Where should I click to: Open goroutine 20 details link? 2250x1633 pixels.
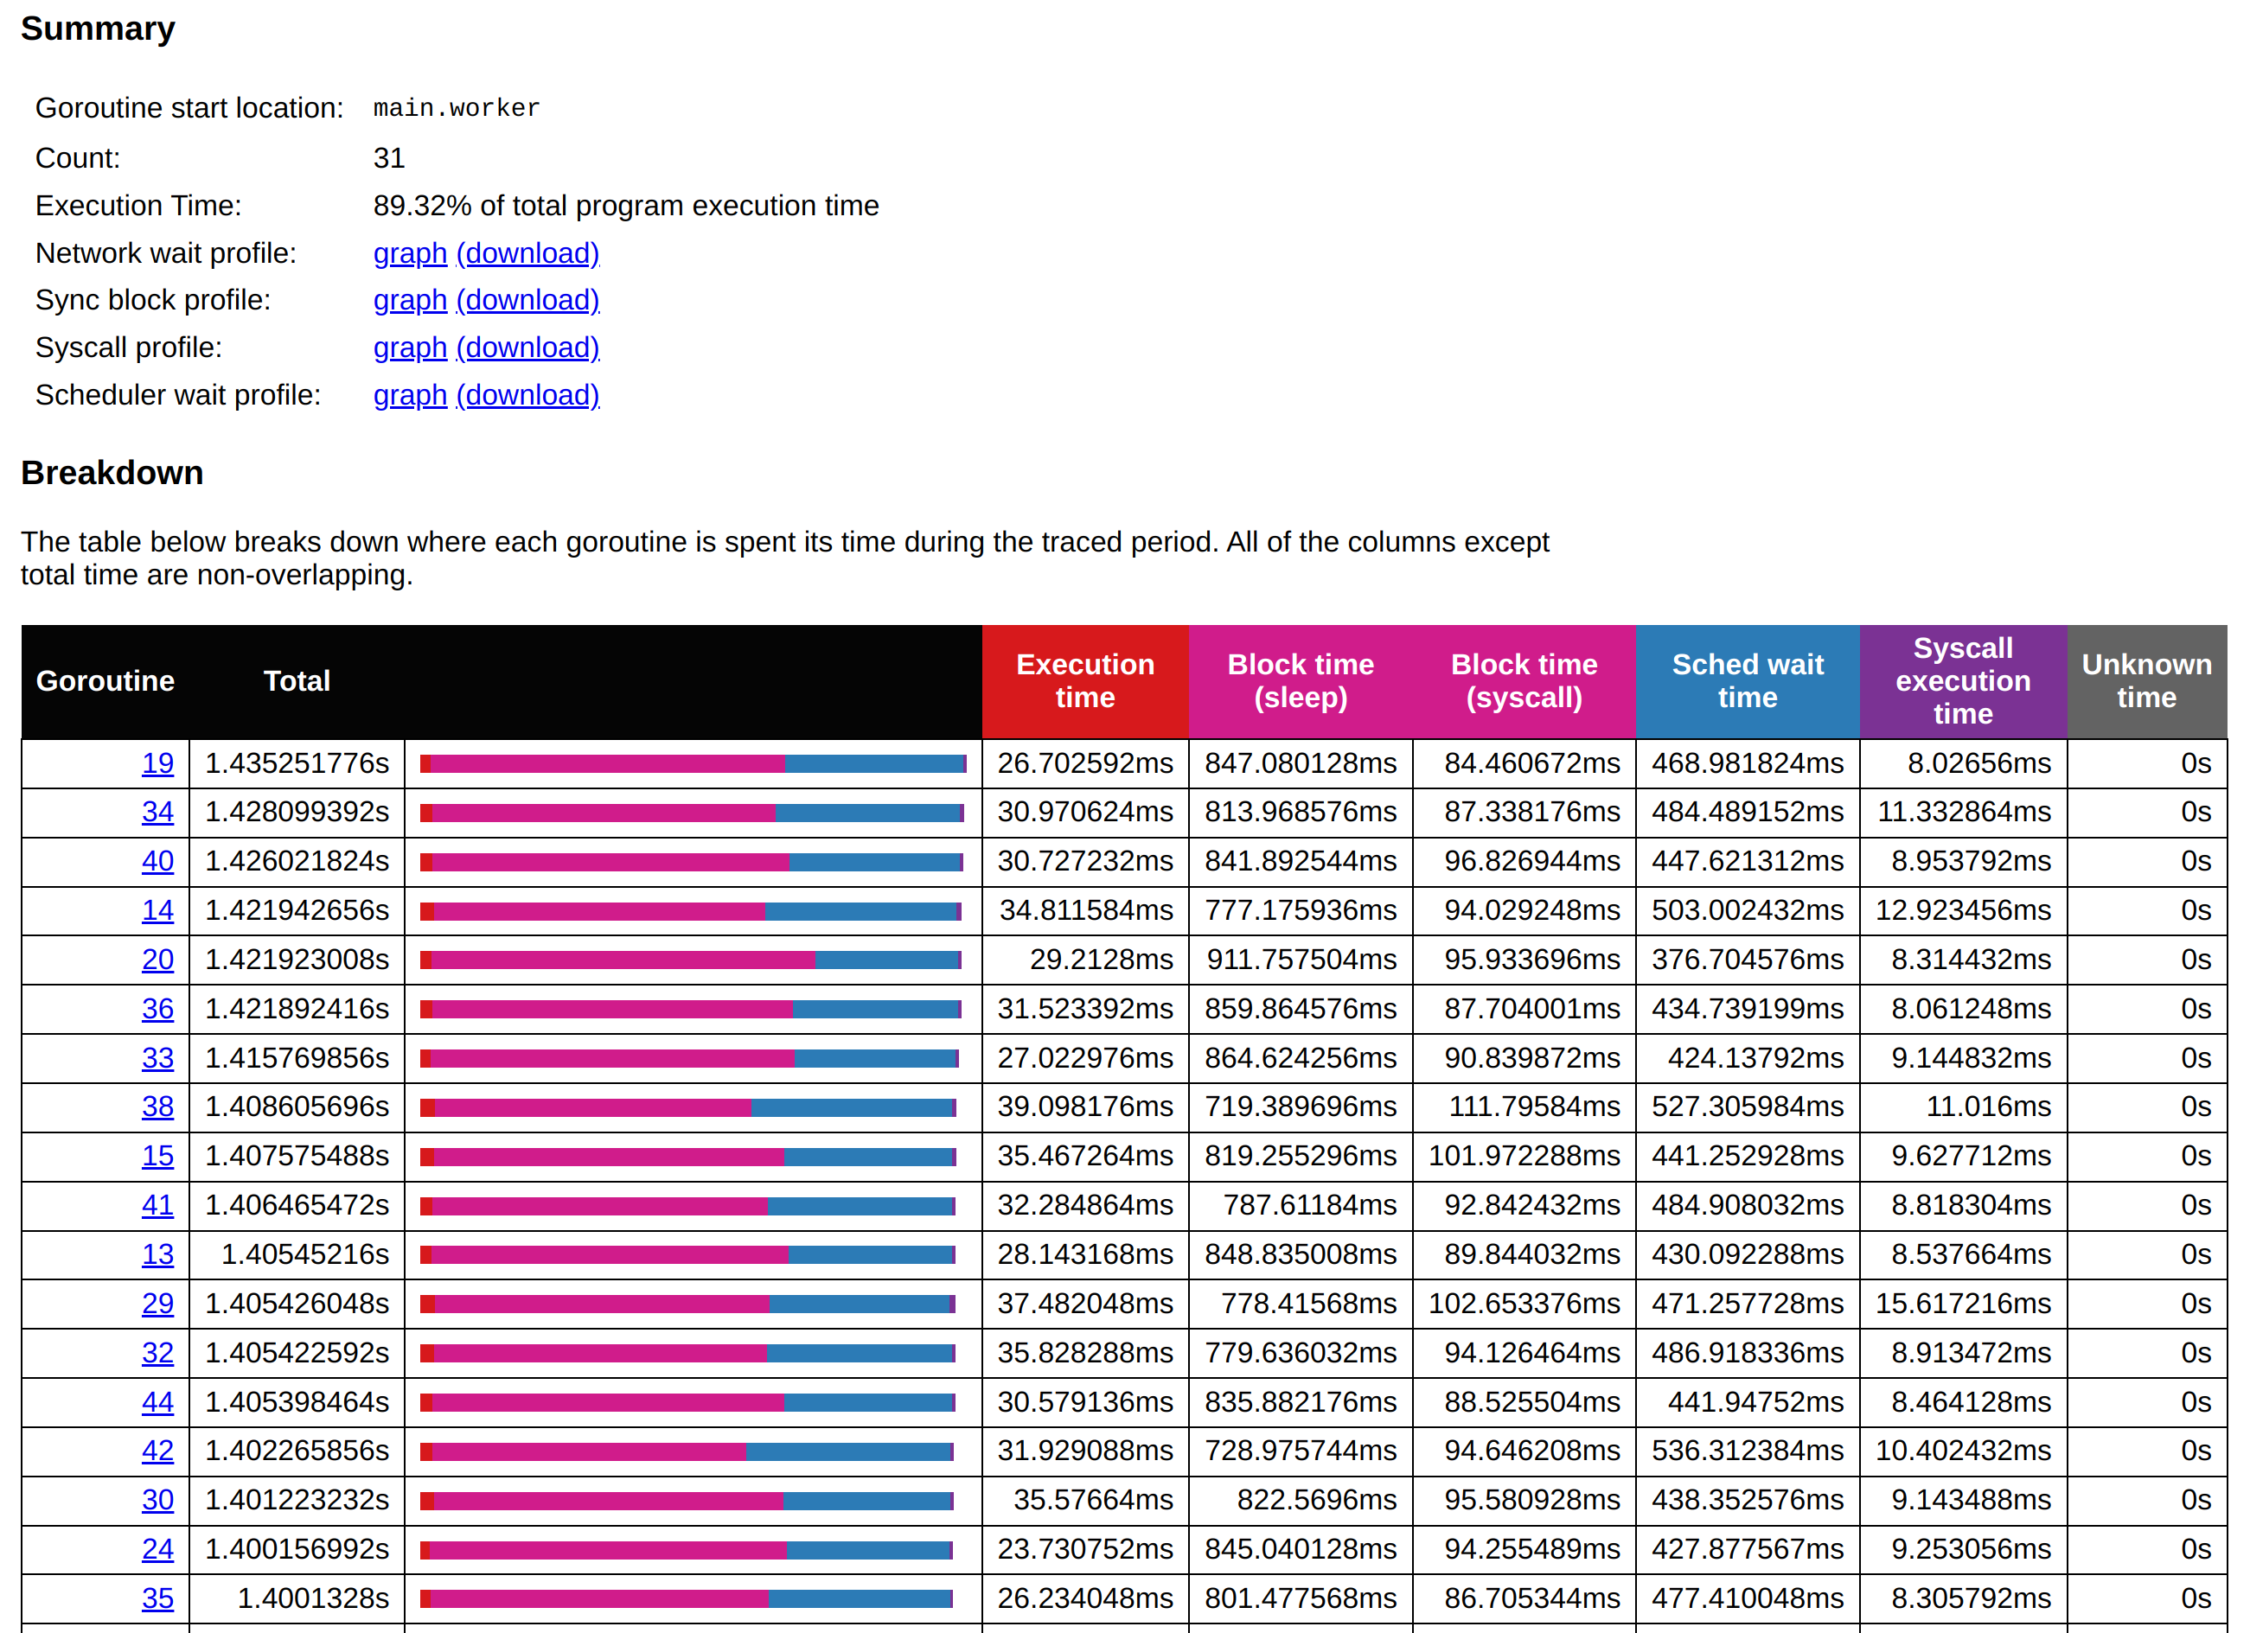pyautogui.click(x=157, y=960)
